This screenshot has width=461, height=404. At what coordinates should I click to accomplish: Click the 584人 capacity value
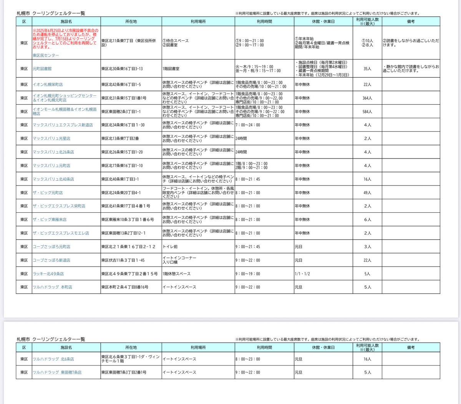tap(367, 111)
